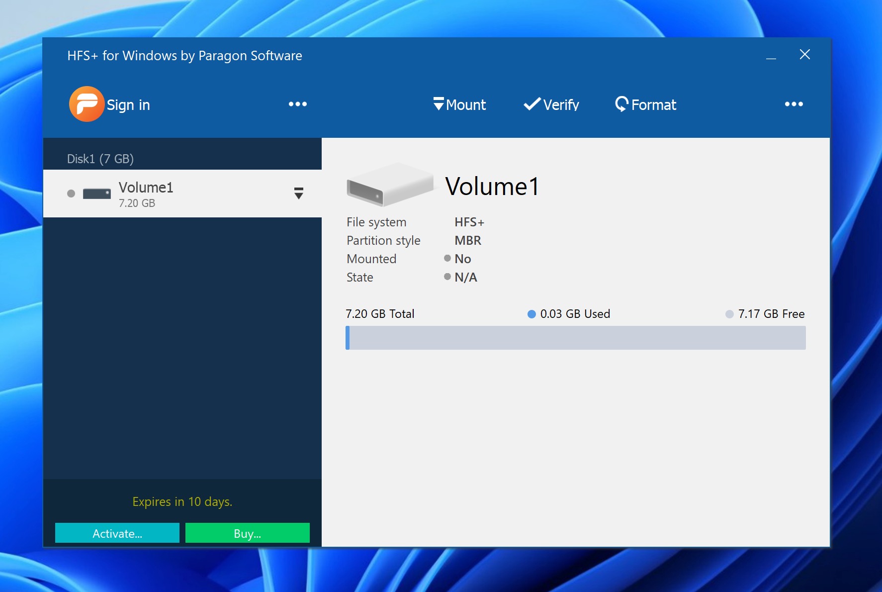The image size is (882, 592).
Task: Click Format in the toolbar
Action: [646, 104]
